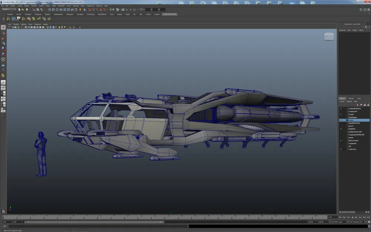
Task: Toggle visibility of shipBASE layer
Action: [341, 129]
